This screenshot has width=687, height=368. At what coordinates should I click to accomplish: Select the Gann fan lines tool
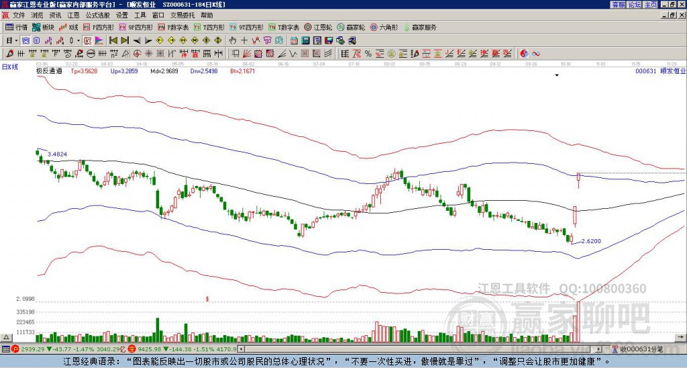pos(247,54)
